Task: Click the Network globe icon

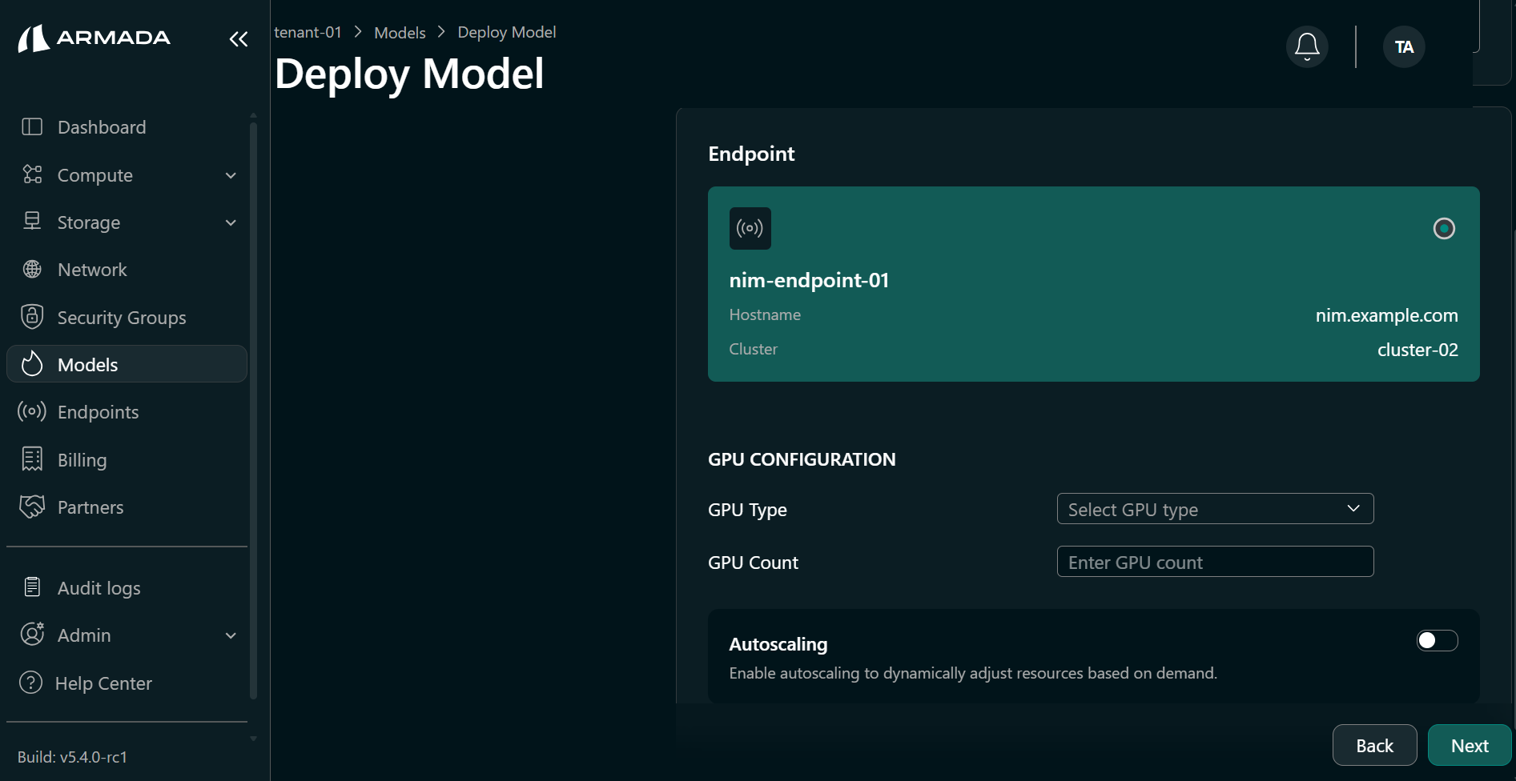Action: click(x=32, y=270)
